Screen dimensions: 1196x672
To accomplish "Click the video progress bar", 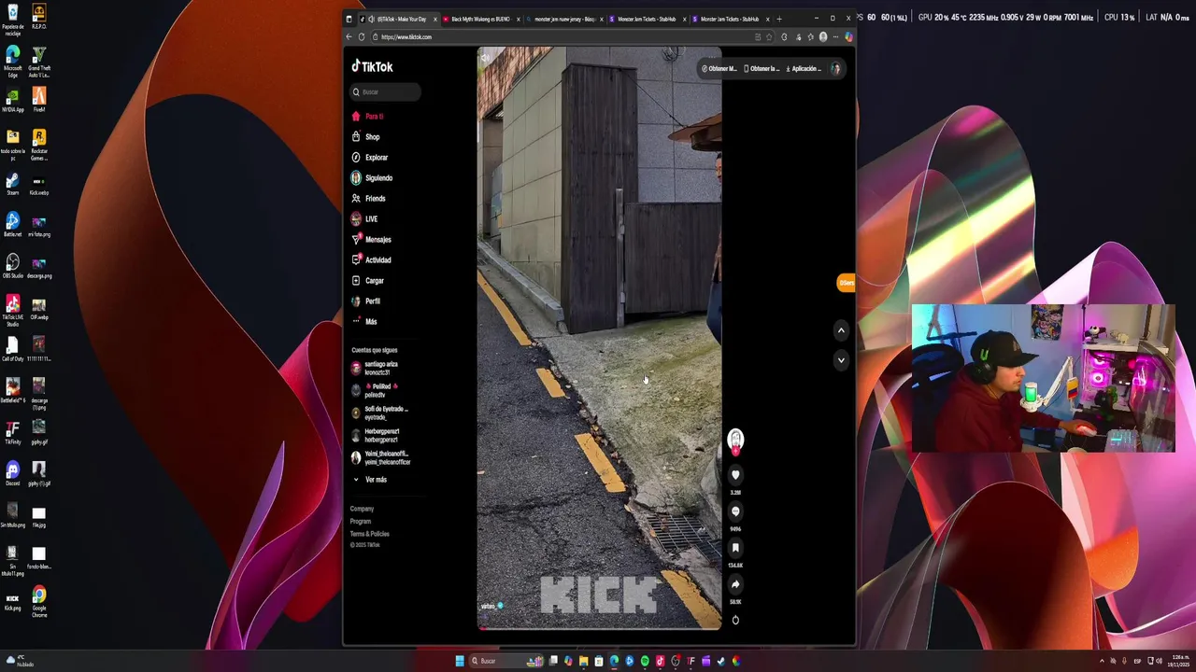I will tap(599, 628).
